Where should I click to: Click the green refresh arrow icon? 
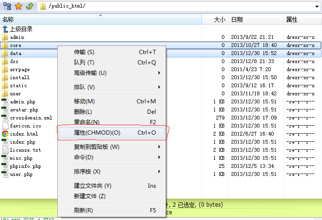[x=30, y=6]
